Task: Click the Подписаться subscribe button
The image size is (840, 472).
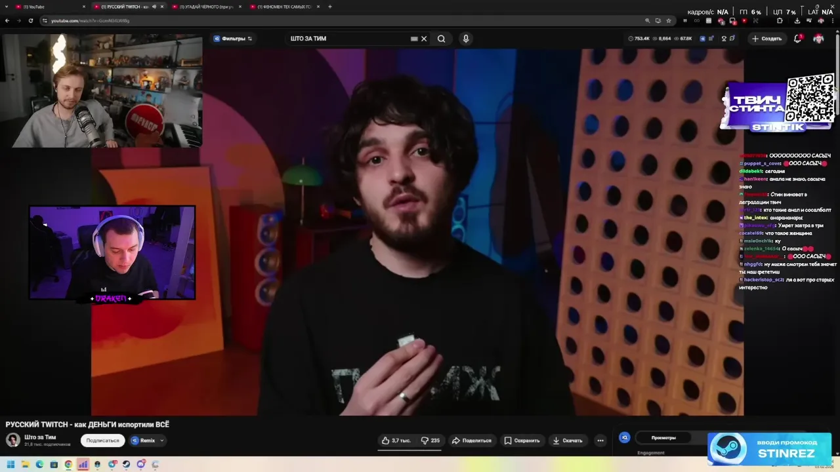Action: 103,441
